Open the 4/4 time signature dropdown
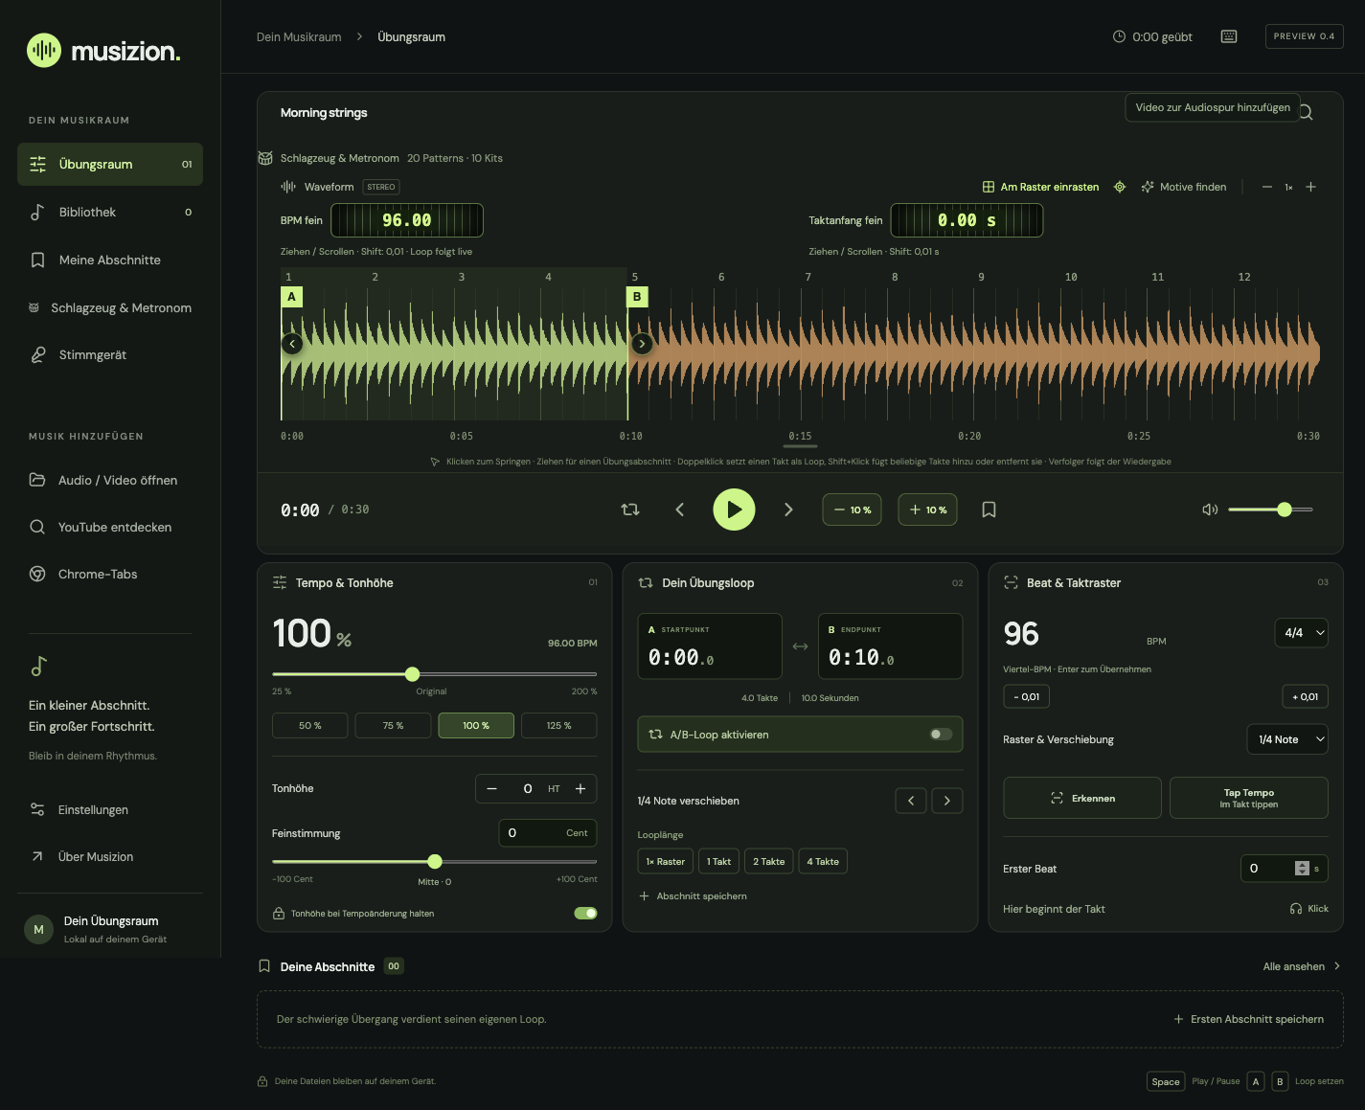Viewport: 1365px width, 1110px height. [1301, 633]
